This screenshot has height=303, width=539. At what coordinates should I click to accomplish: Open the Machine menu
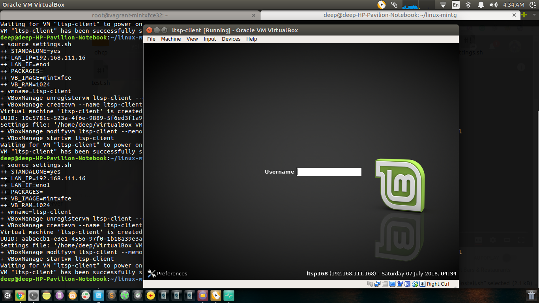[171, 39]
